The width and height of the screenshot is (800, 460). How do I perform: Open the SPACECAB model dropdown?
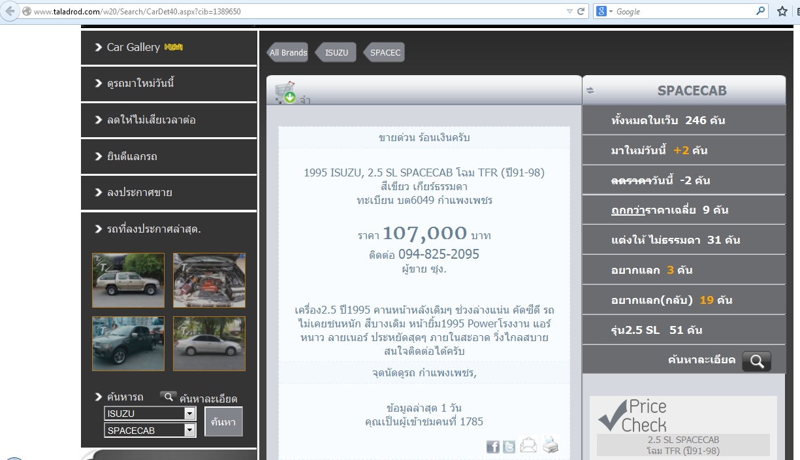150,431
